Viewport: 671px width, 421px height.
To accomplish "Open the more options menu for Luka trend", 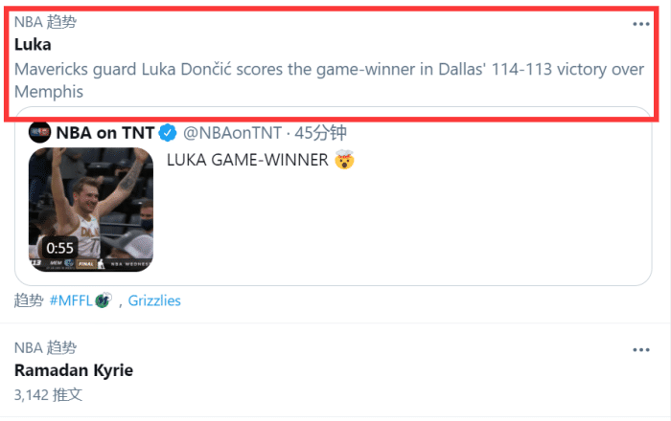I will pyautogui.click(x=640, y=24).
